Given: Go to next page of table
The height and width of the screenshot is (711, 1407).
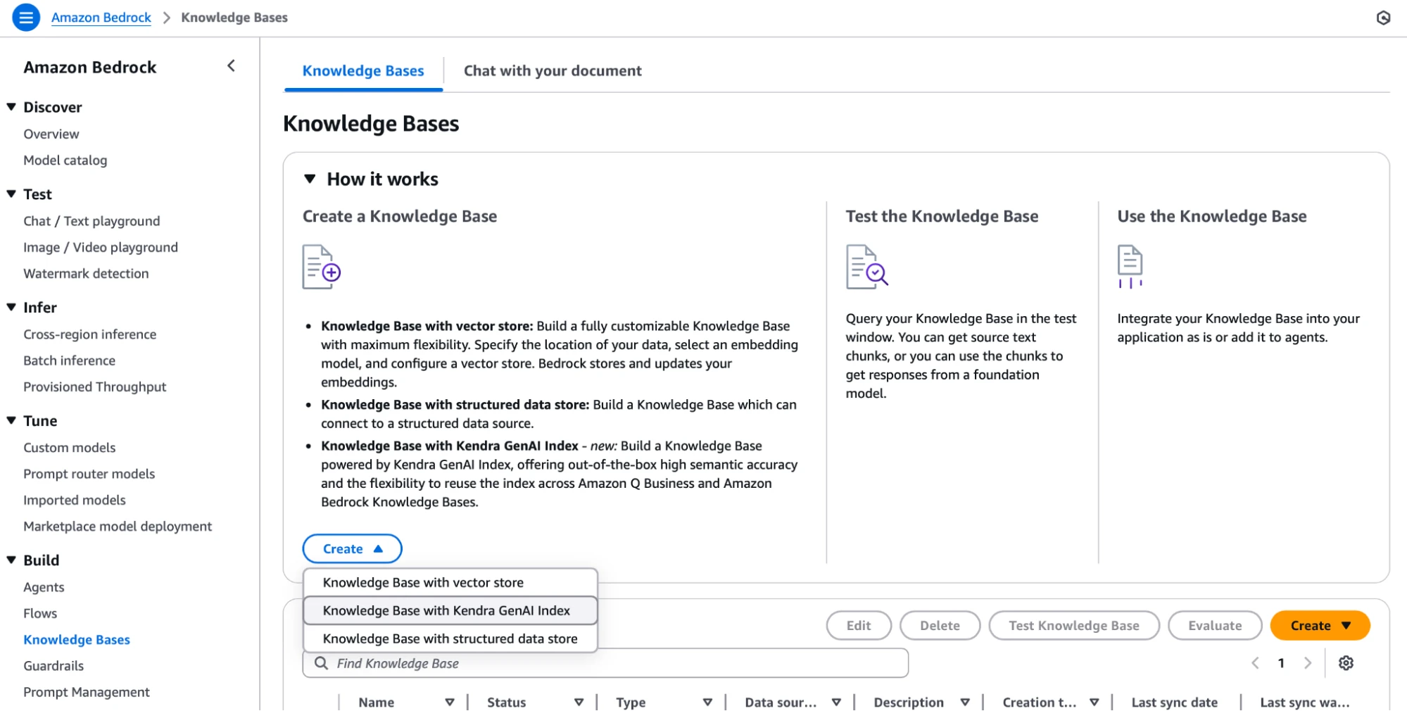Looking at the screenshot, I should point(1308,663).
